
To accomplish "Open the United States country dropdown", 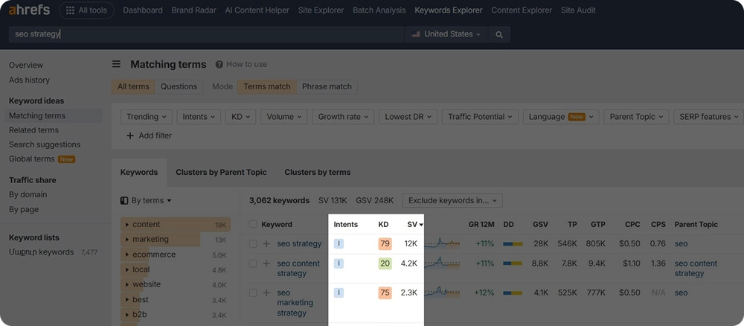I will tap(446, 34).
